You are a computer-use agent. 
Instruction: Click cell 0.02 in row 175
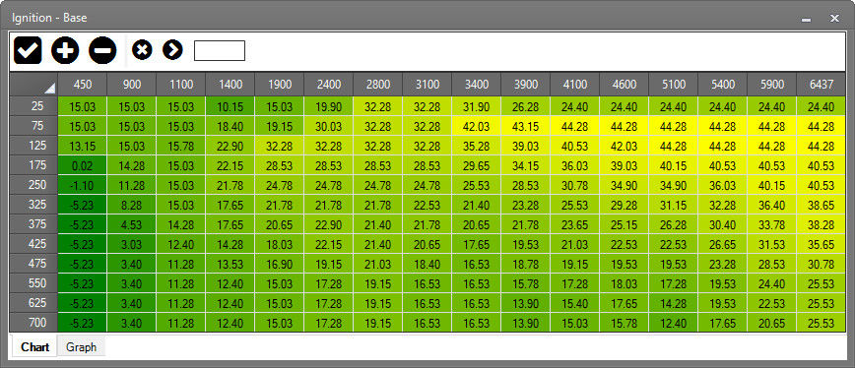[83, 165]
